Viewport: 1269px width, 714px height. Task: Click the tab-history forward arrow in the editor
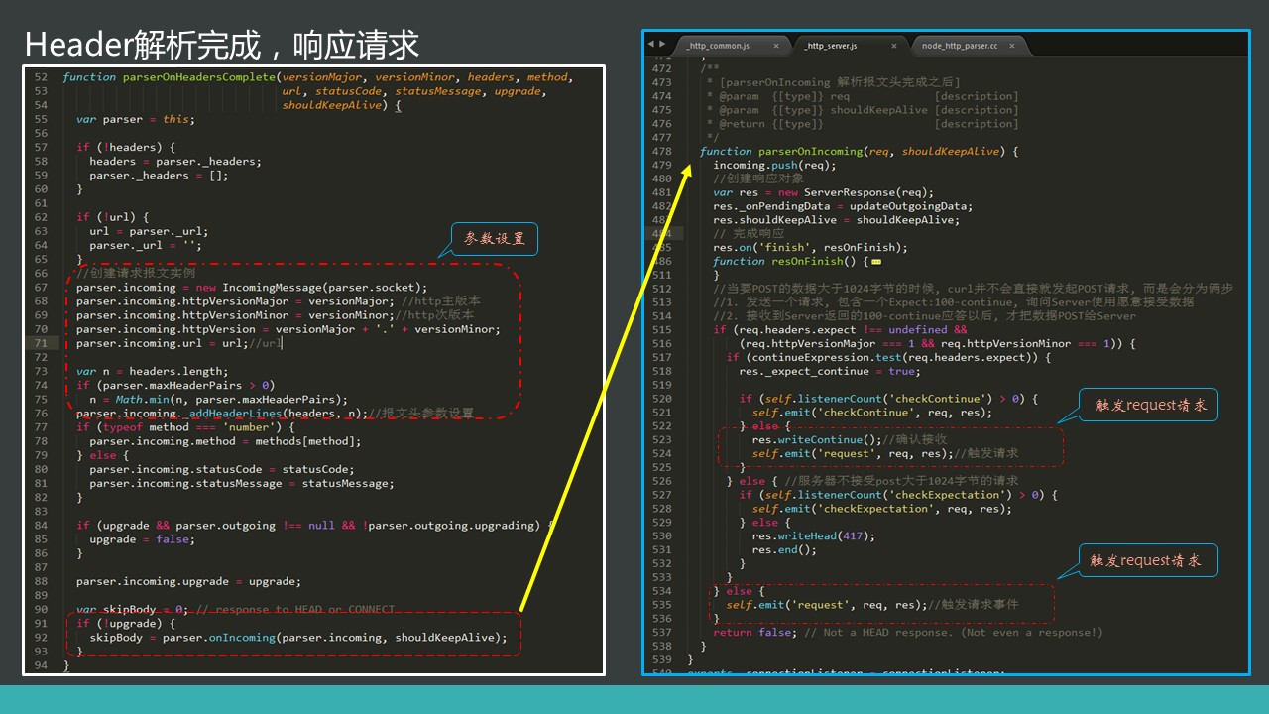662,44
